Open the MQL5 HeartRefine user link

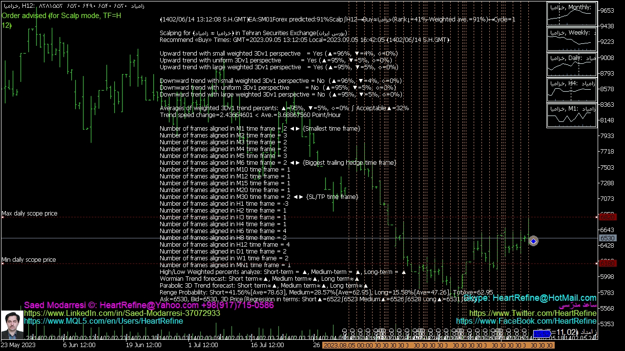104,321
